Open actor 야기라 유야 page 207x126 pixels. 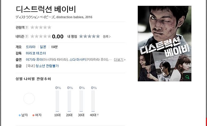(x=34, y=59)
